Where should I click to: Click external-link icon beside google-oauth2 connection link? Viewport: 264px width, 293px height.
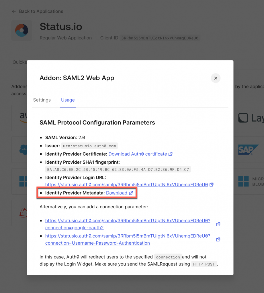click(218, 224)
